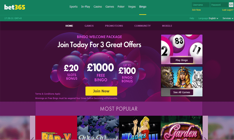Expand the Services dropdown
The height and width of the screenshot is (140, 234).
pyautogui.click(x=228, y=18)
